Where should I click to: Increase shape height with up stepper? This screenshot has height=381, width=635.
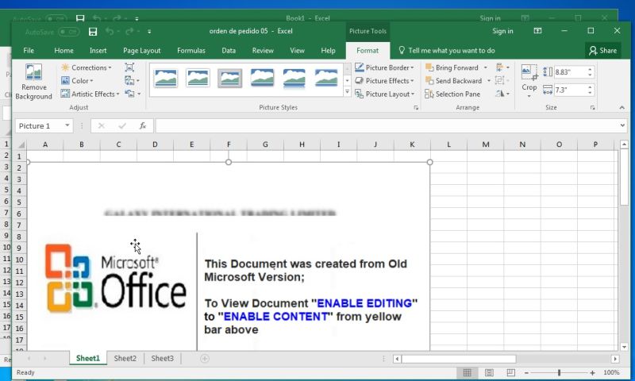tap(590, 69)
